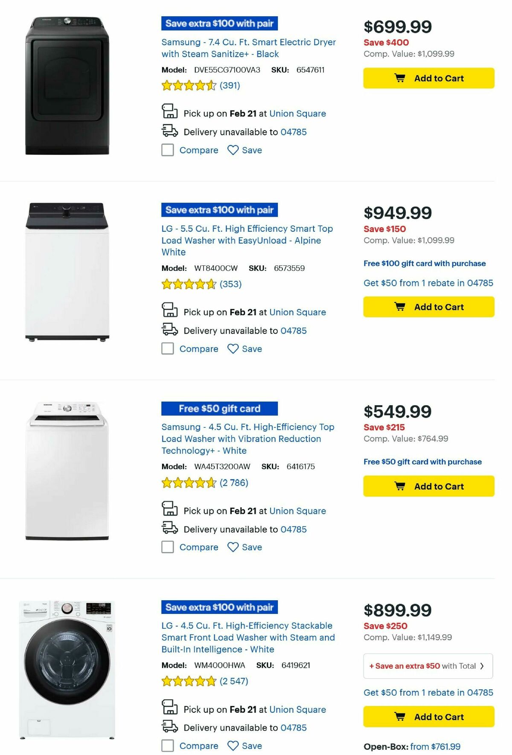Check the Compare box for the Samsung dryer
The width and height of the screenshot is (512, 755).
167,150
